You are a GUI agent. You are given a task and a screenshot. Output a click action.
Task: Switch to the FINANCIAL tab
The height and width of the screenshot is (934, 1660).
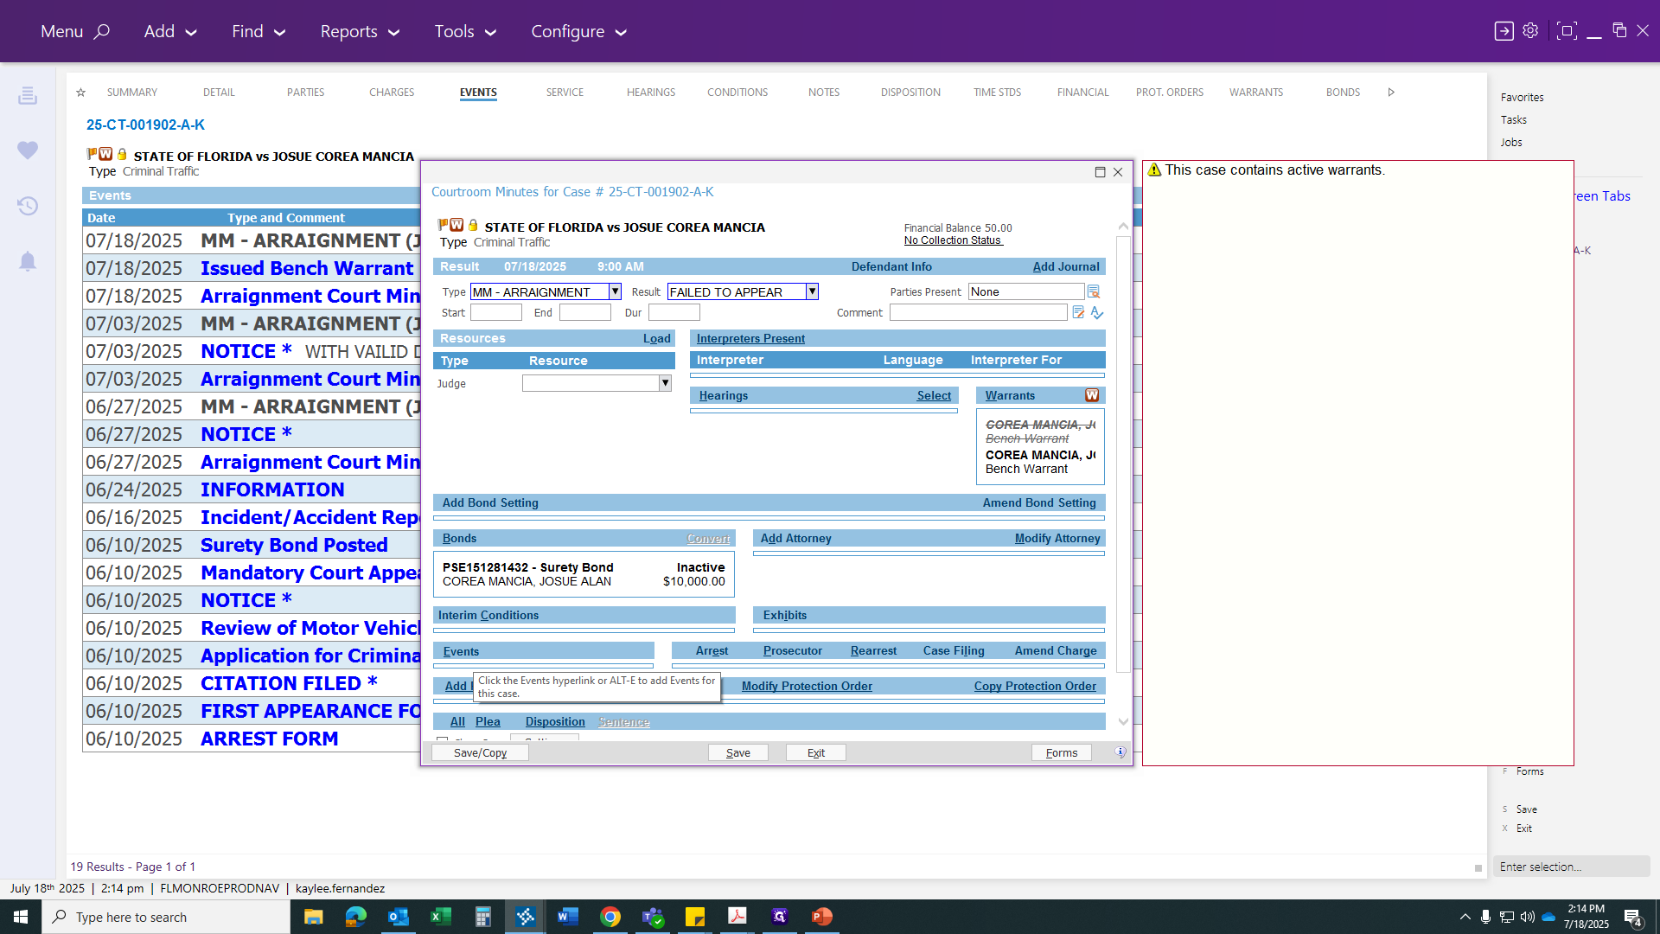click(x=1082, y=92)
